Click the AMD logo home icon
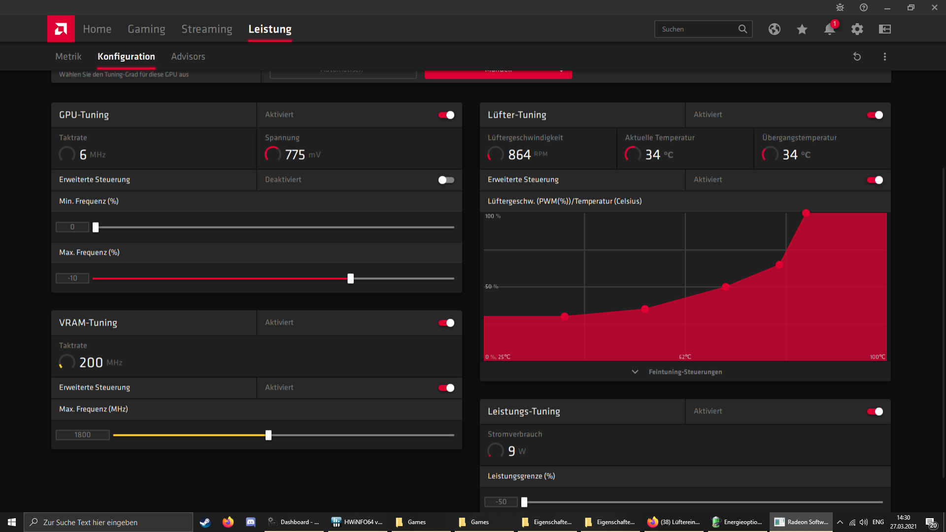Viewport: 946px width, 532px height. click(61, 29)
